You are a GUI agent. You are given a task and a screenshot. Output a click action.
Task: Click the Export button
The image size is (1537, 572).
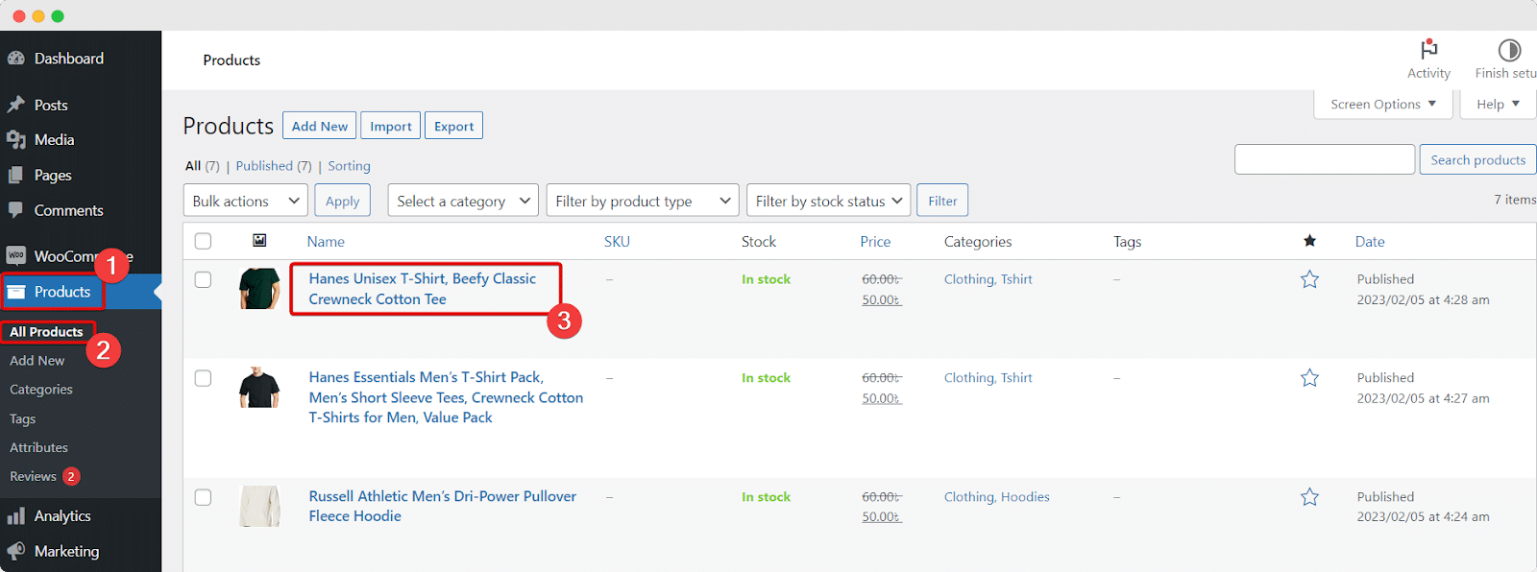(x=453, y=126)
